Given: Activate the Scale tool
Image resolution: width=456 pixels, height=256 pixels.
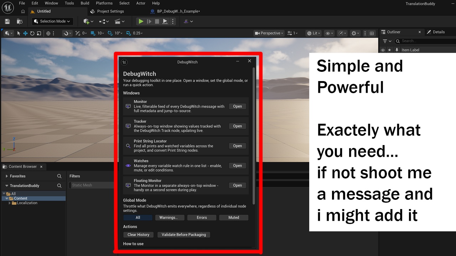Looking at the screenshot, I should 39,33.
